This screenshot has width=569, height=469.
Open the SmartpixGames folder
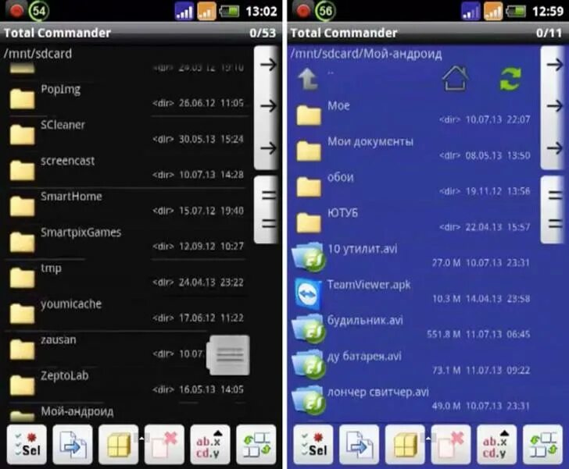(x=127, y=241)
